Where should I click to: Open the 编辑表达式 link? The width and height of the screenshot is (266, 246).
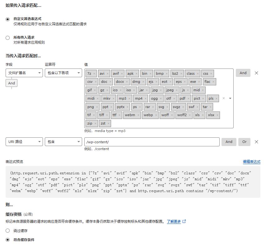[252, 162]
